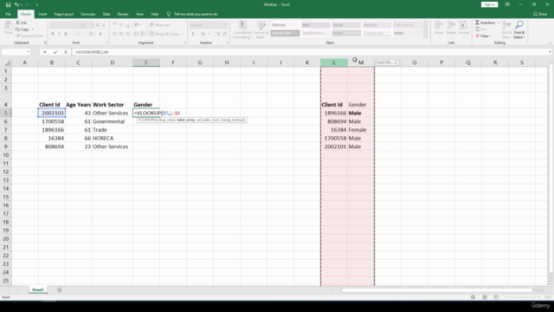Click the Insert Function fx button
554x312 pixels.
click(66, 52)
